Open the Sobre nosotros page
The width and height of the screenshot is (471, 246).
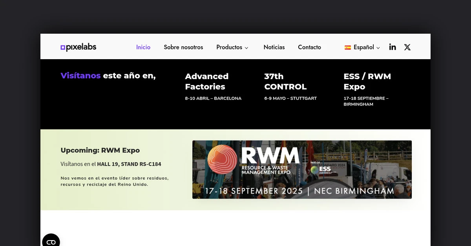[183, 47]
